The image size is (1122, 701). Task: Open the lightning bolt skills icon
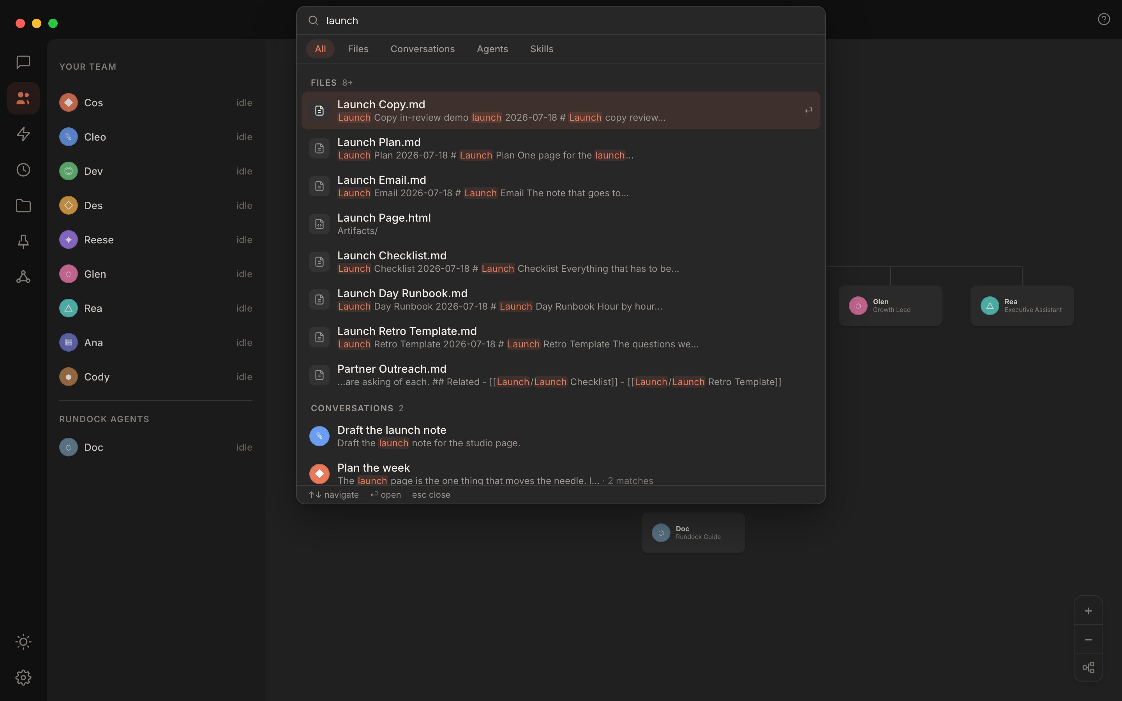23,134
